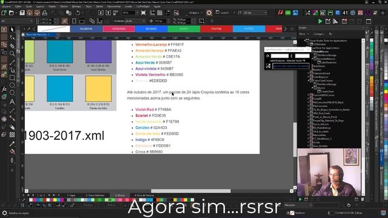The width and height of the screenshot is (388, 218).
Task: Click the red F macro toolbar icon
Action: 280,13
